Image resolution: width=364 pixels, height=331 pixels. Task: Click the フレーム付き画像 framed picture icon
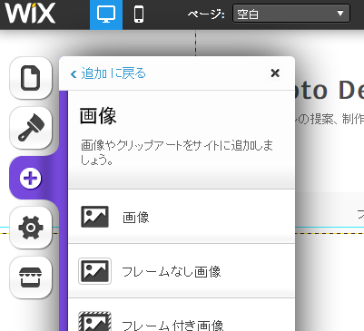click(x=94, y=321)
